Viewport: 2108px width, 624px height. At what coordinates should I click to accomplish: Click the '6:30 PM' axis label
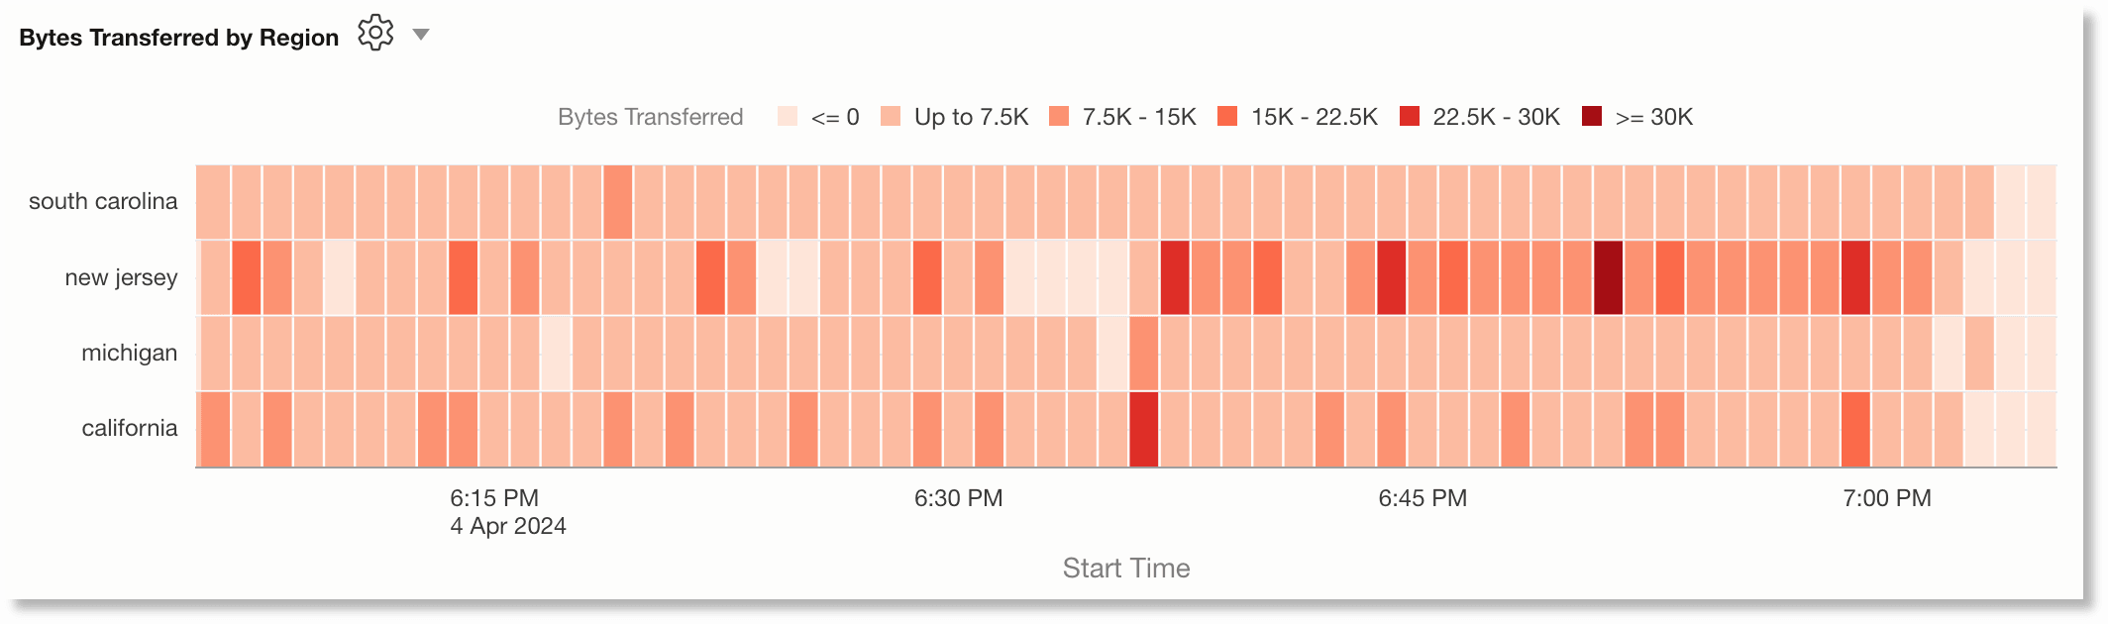[957, 498]
